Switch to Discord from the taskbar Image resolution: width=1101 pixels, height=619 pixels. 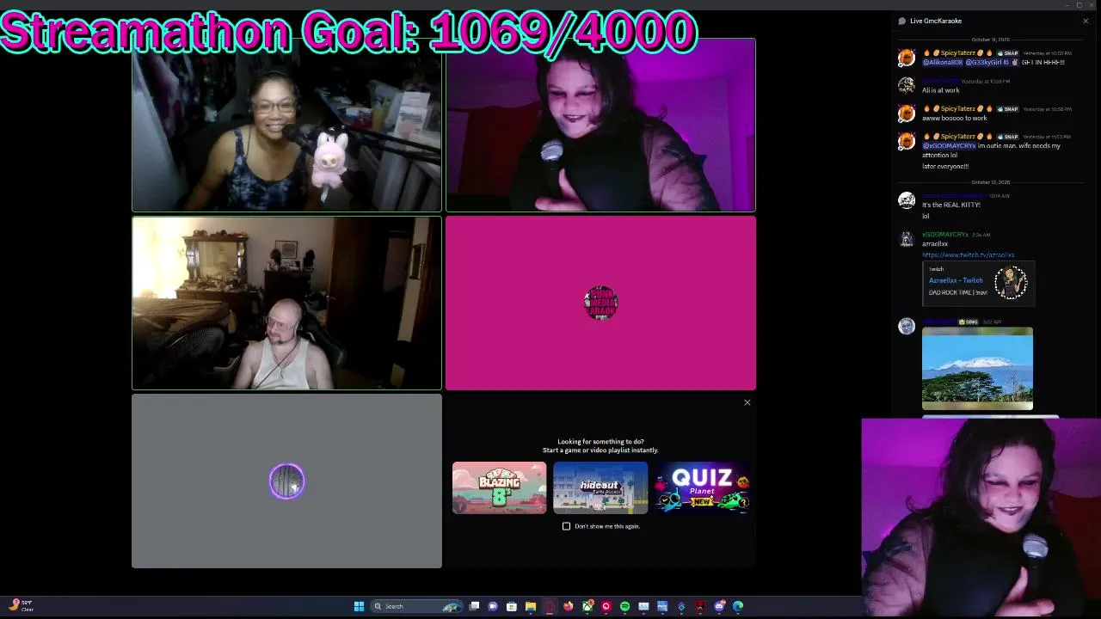click(x=719, y=606)
